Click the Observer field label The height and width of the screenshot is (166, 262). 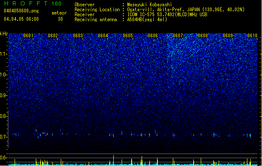coord(85,5)
